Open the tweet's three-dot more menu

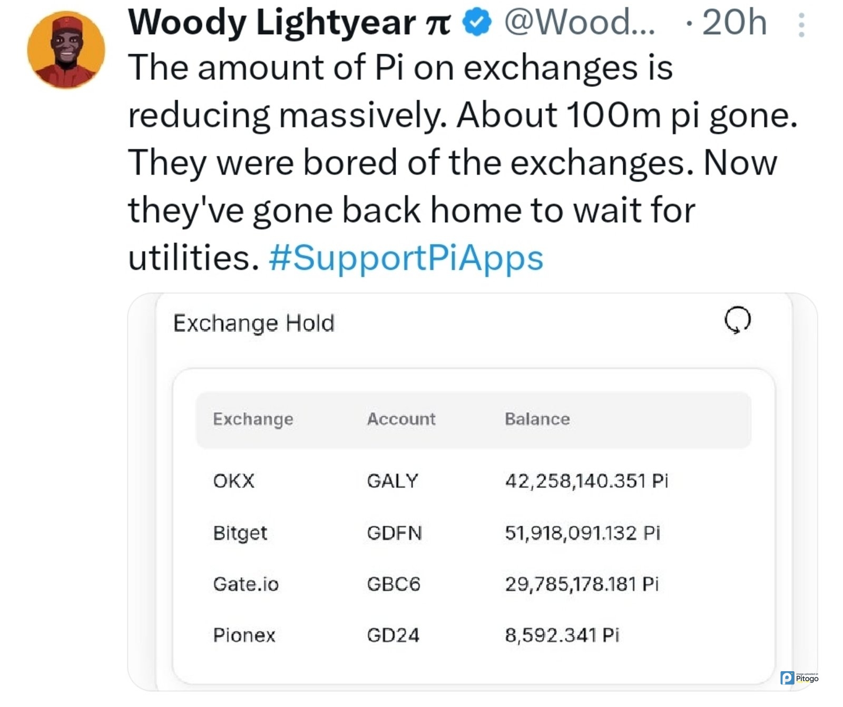801,25
